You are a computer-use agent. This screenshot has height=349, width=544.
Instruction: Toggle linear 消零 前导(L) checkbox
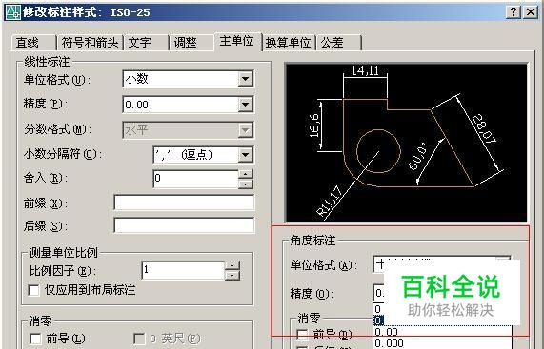click(36, 339)
